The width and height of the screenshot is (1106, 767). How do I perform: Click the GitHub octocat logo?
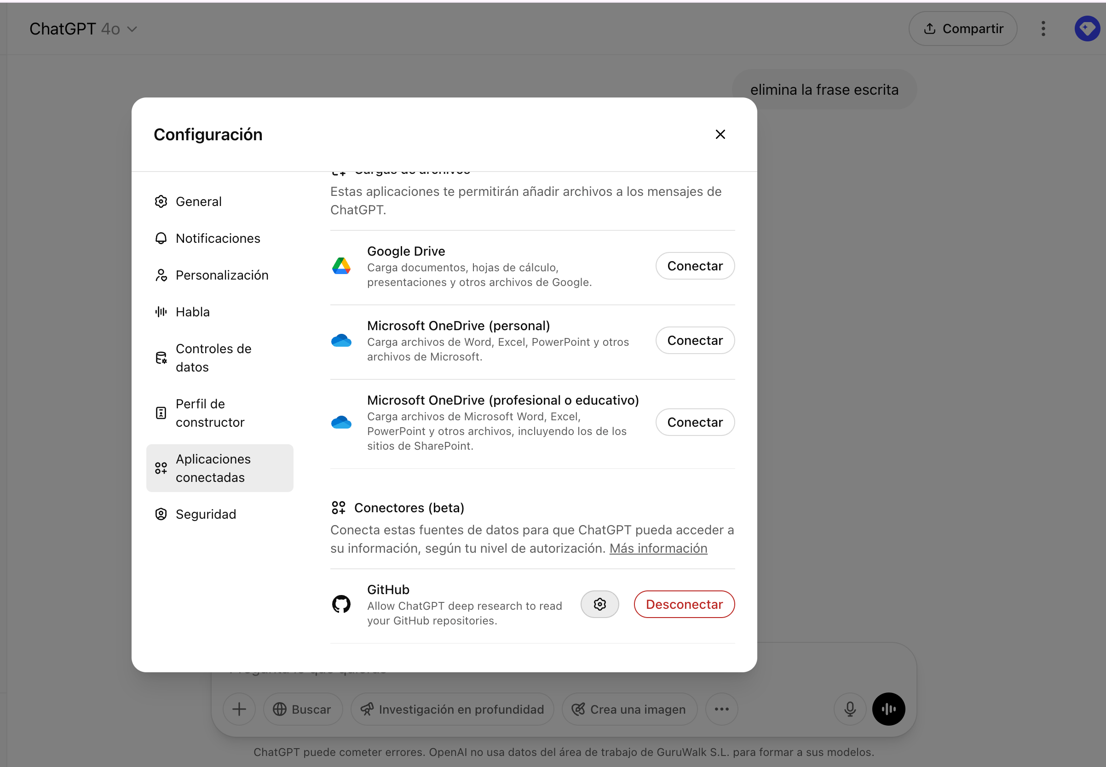pyautogui.click(x=341, y=604)
